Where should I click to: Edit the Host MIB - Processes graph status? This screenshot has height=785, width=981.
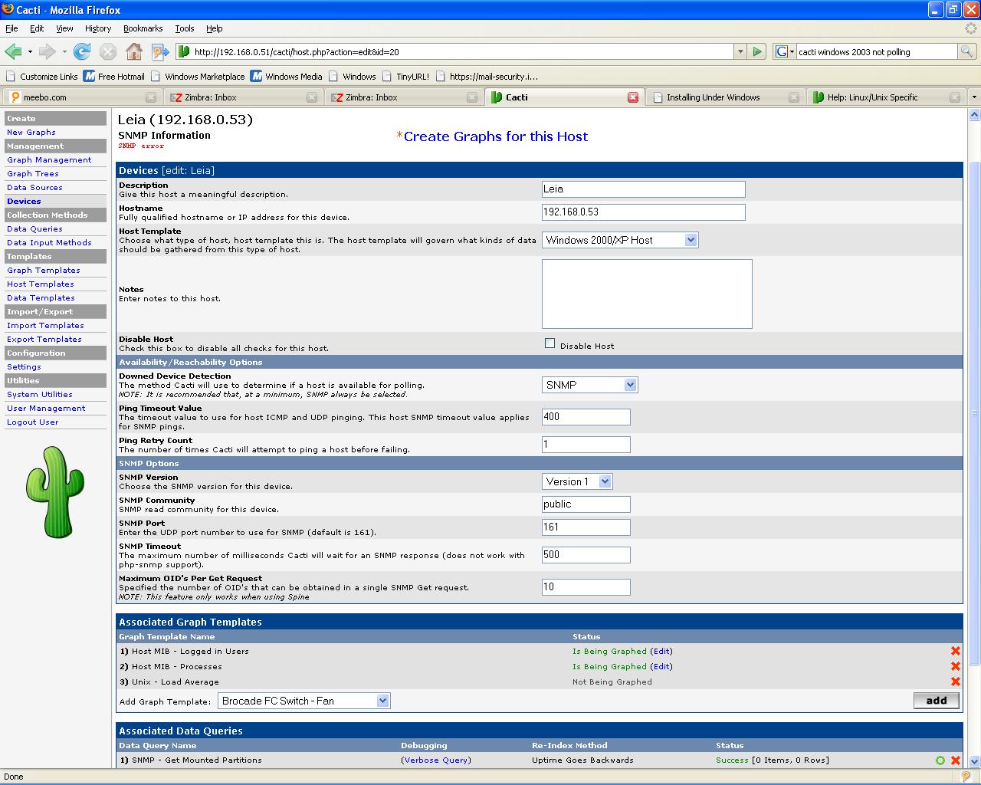tap(661, 667)
